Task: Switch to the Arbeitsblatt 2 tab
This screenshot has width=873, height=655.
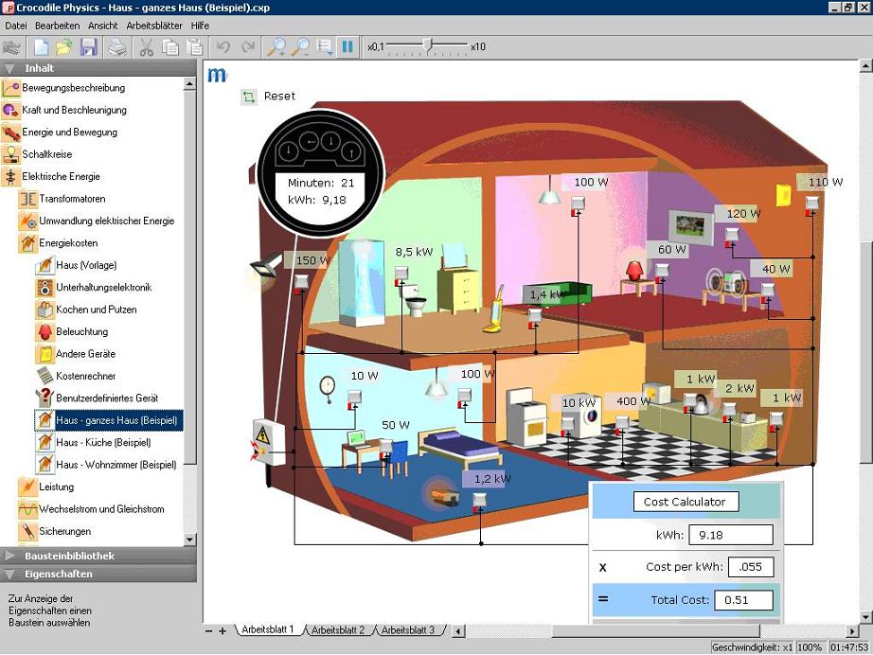Action: pyautogui.click(x=339, y=628)
